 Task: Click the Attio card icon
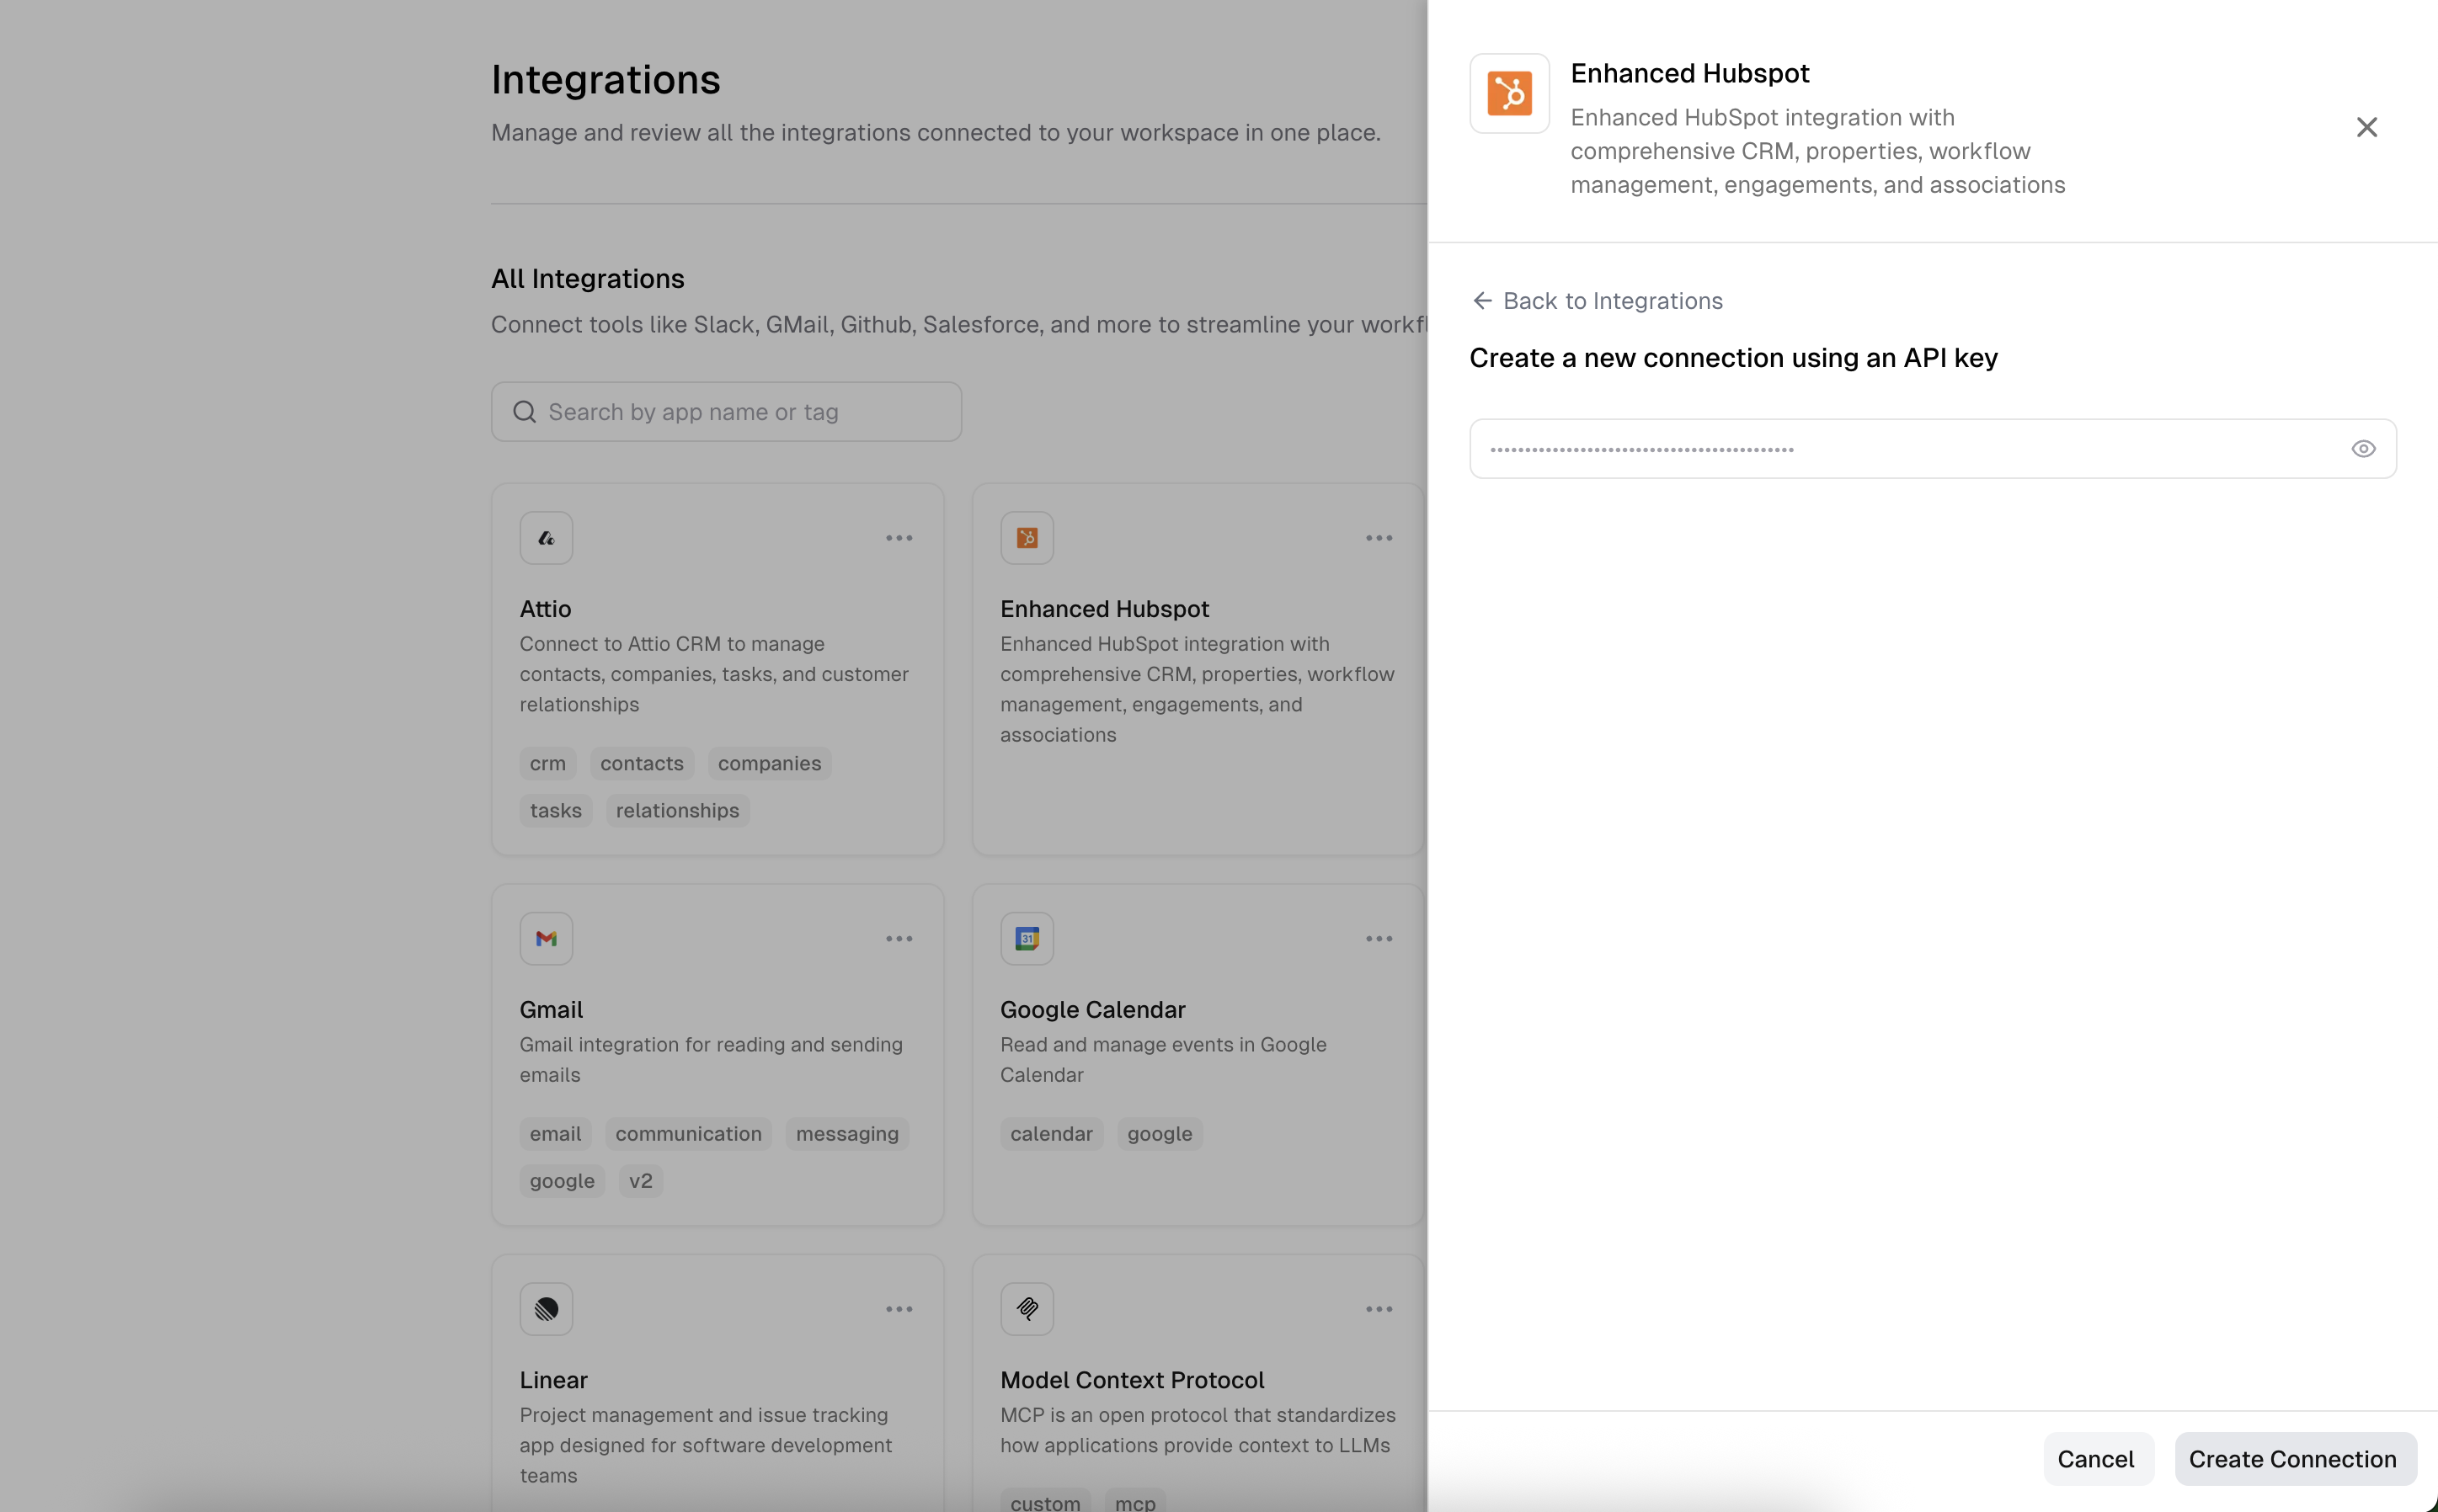click(x=546, y=538)
